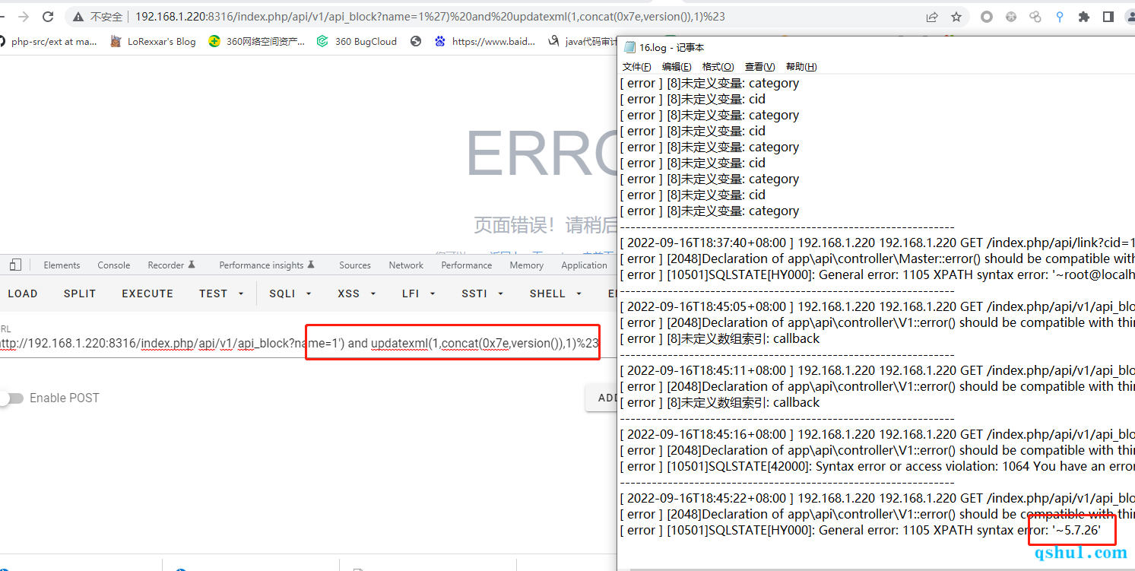Open the 帮助(H) menu in Notepad
This screenshot has height=571, width=1135.
pos(801,67)
